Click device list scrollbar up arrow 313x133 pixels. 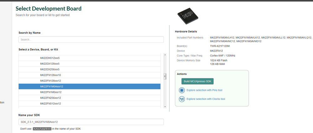[165, 55]
